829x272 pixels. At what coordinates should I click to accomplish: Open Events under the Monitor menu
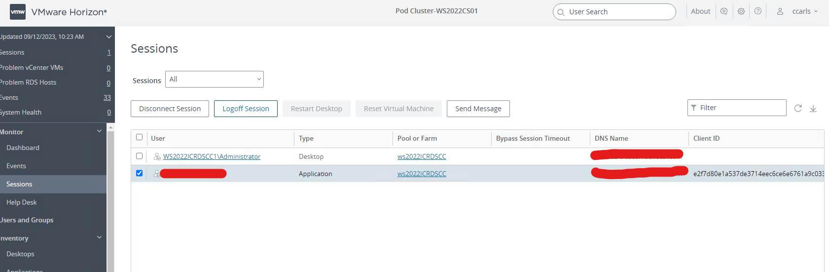(x=16, y=166)
